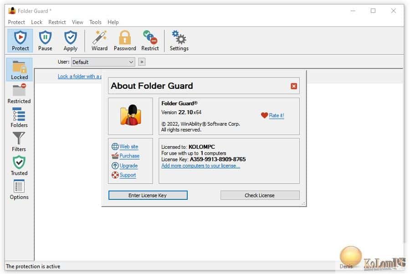Close the Folder Guard main window
This screenshot has width=410, height=274.
point(393,11)
